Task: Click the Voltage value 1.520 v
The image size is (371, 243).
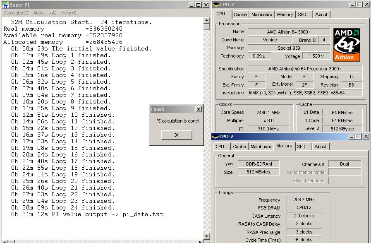Action: pyautogui.click(x=316, y=56)
